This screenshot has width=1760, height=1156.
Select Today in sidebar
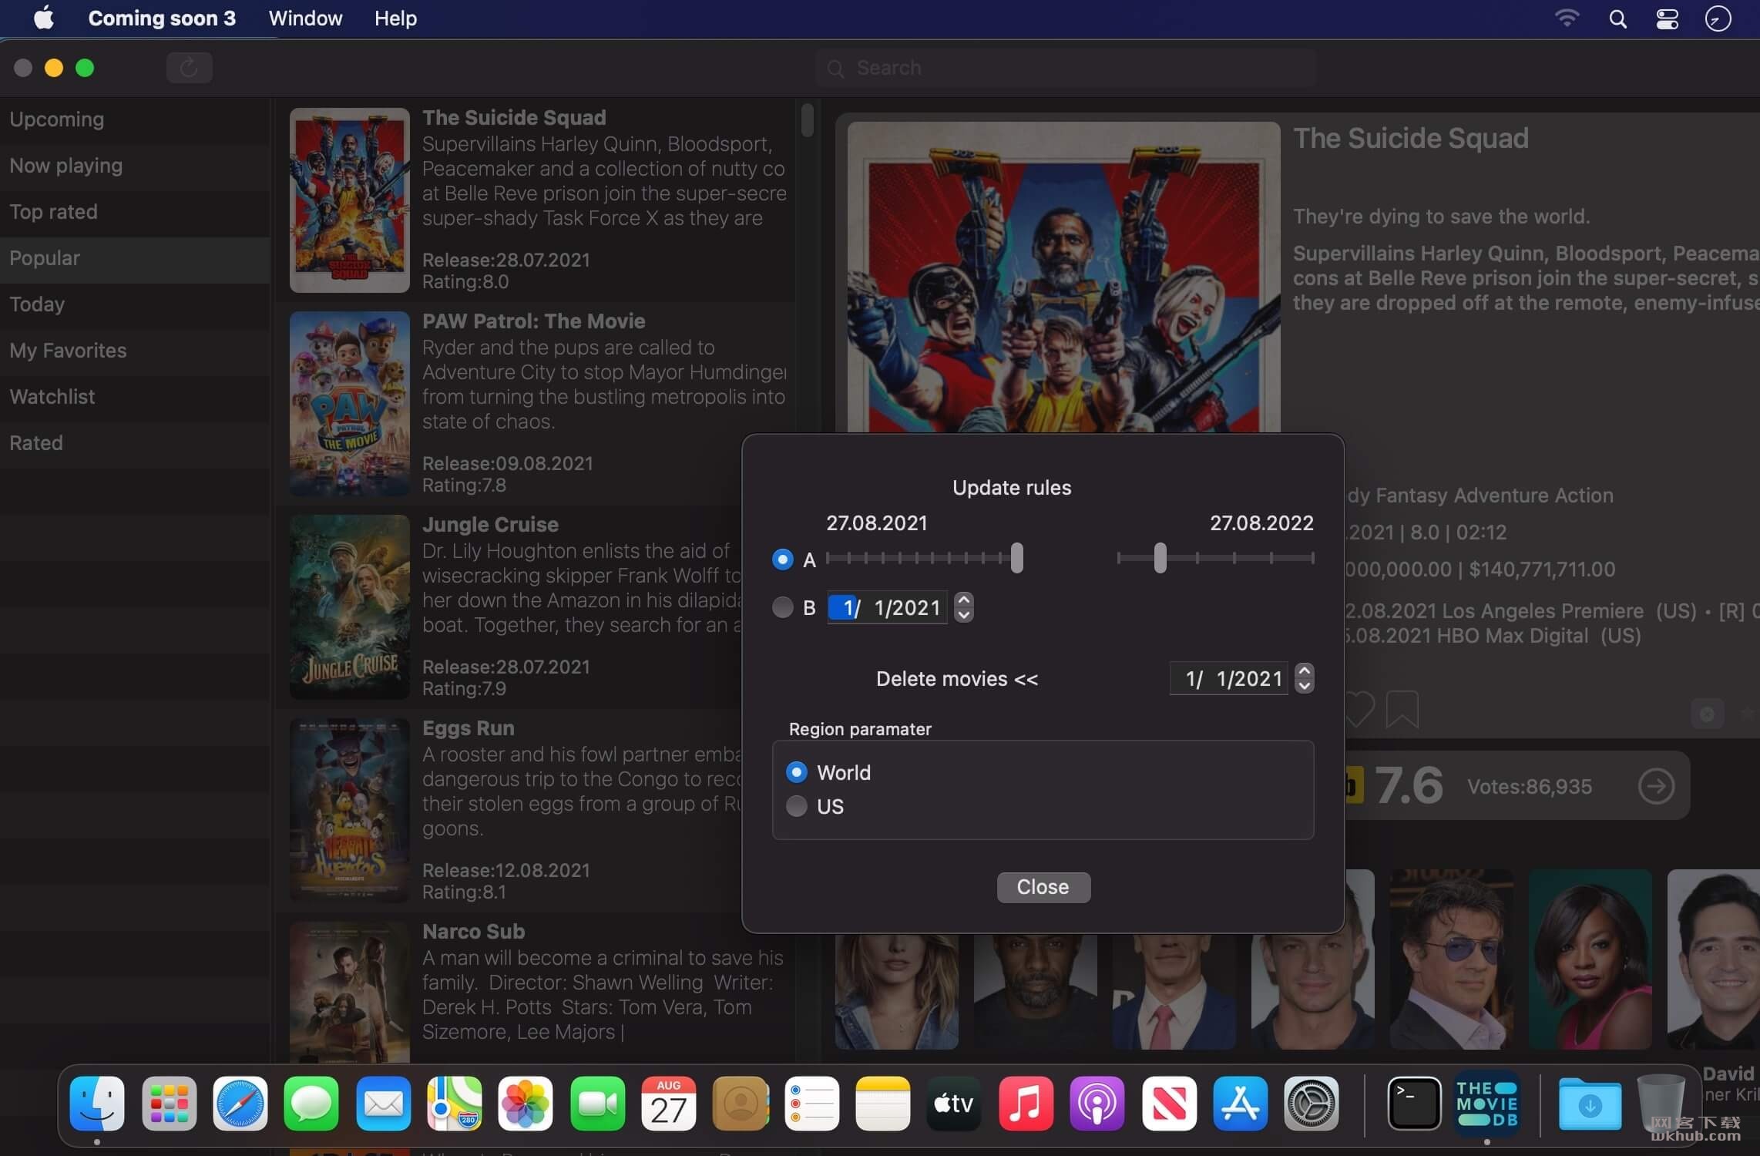[135, 304]
